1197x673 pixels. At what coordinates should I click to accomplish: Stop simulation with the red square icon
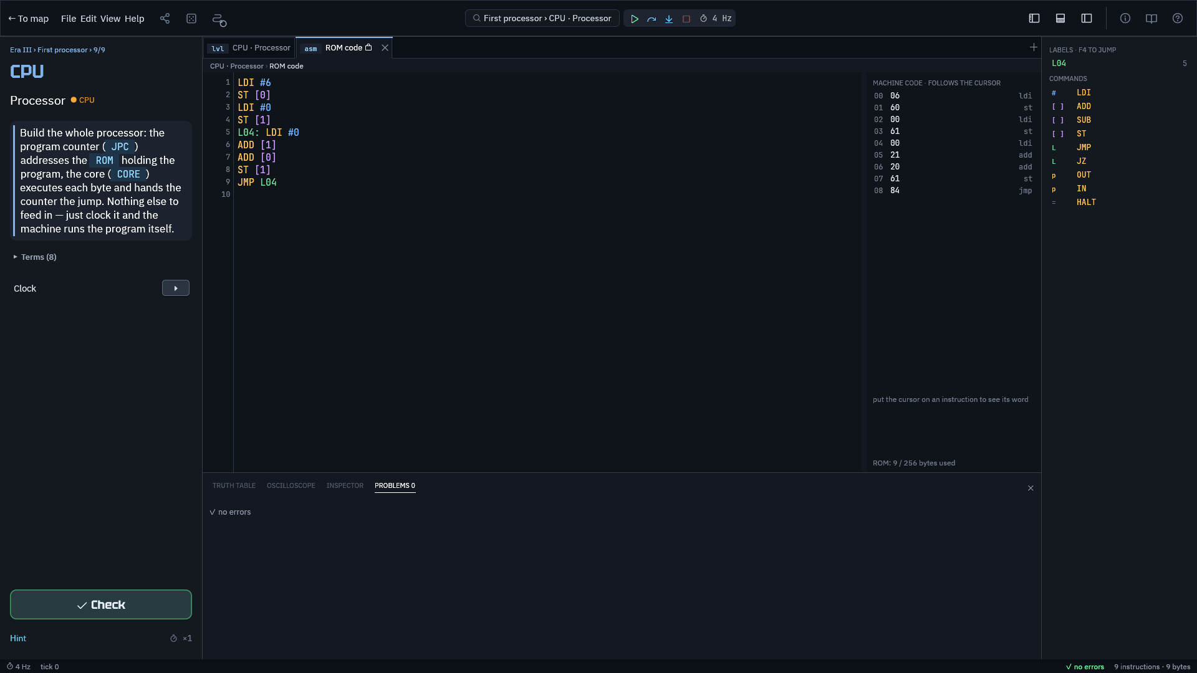686,19
